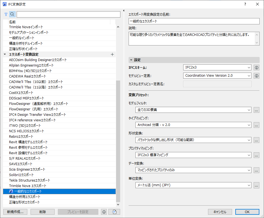The height and width of the screenshot is (218, 264).
Task: Click the info icon near the 削除 button
Action: tap(104, 212)
